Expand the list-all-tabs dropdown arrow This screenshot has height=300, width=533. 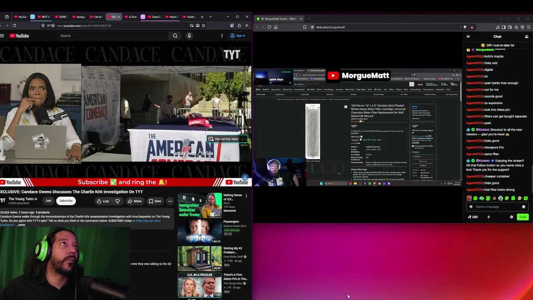click(210, 17)
